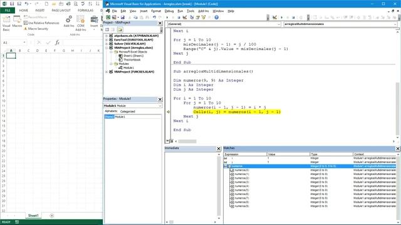The image size is (401, 225).
Task: Close the Properties - Module1 panel
Action: coord(160,99)
